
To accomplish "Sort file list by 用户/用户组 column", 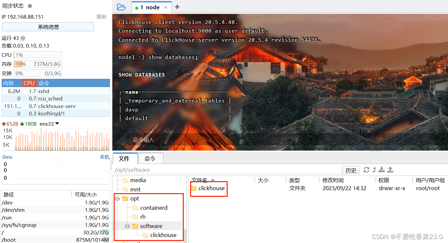I will pyautogui.click(x=430, y=180).
